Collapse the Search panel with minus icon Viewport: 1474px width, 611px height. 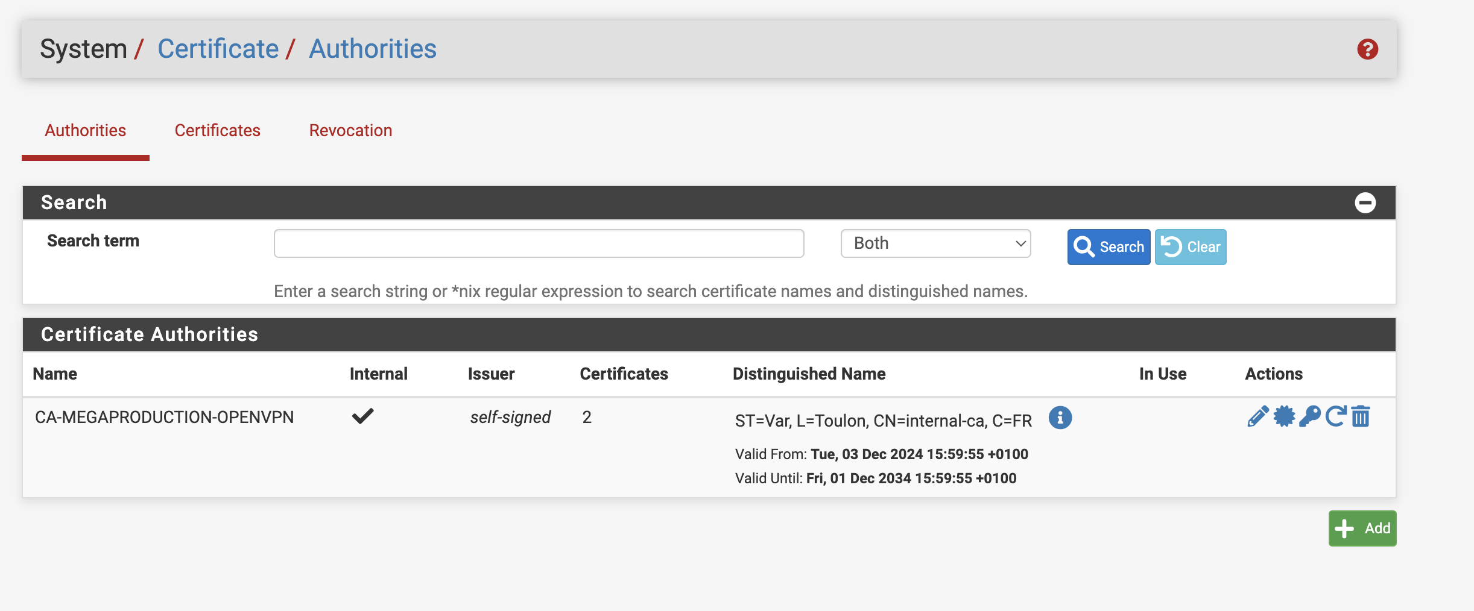click(1365, 202)
